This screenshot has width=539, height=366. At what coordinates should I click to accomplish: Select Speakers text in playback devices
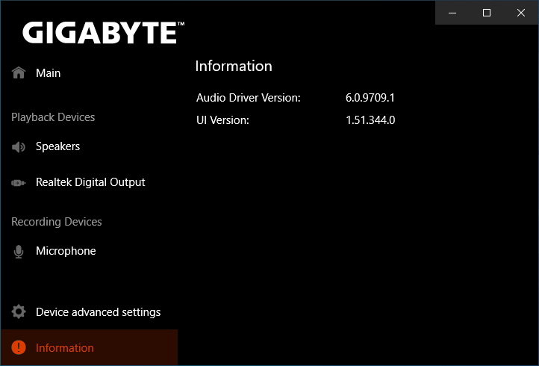tap(57, 146)
